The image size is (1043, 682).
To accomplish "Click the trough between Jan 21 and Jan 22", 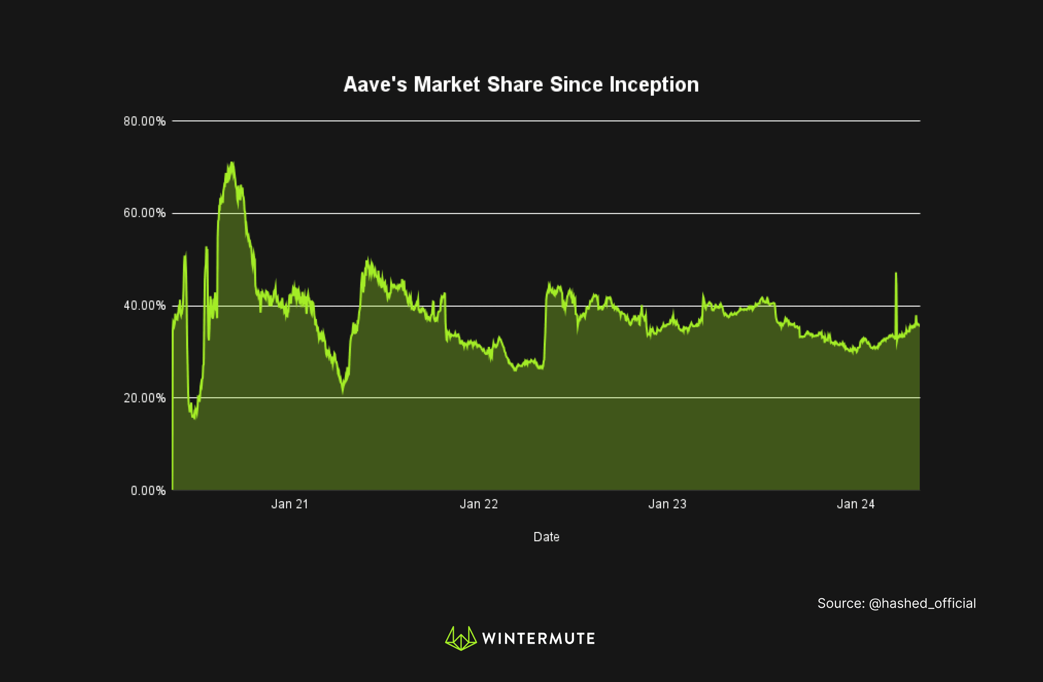I will pyautogui.click(x=343, y=391).
